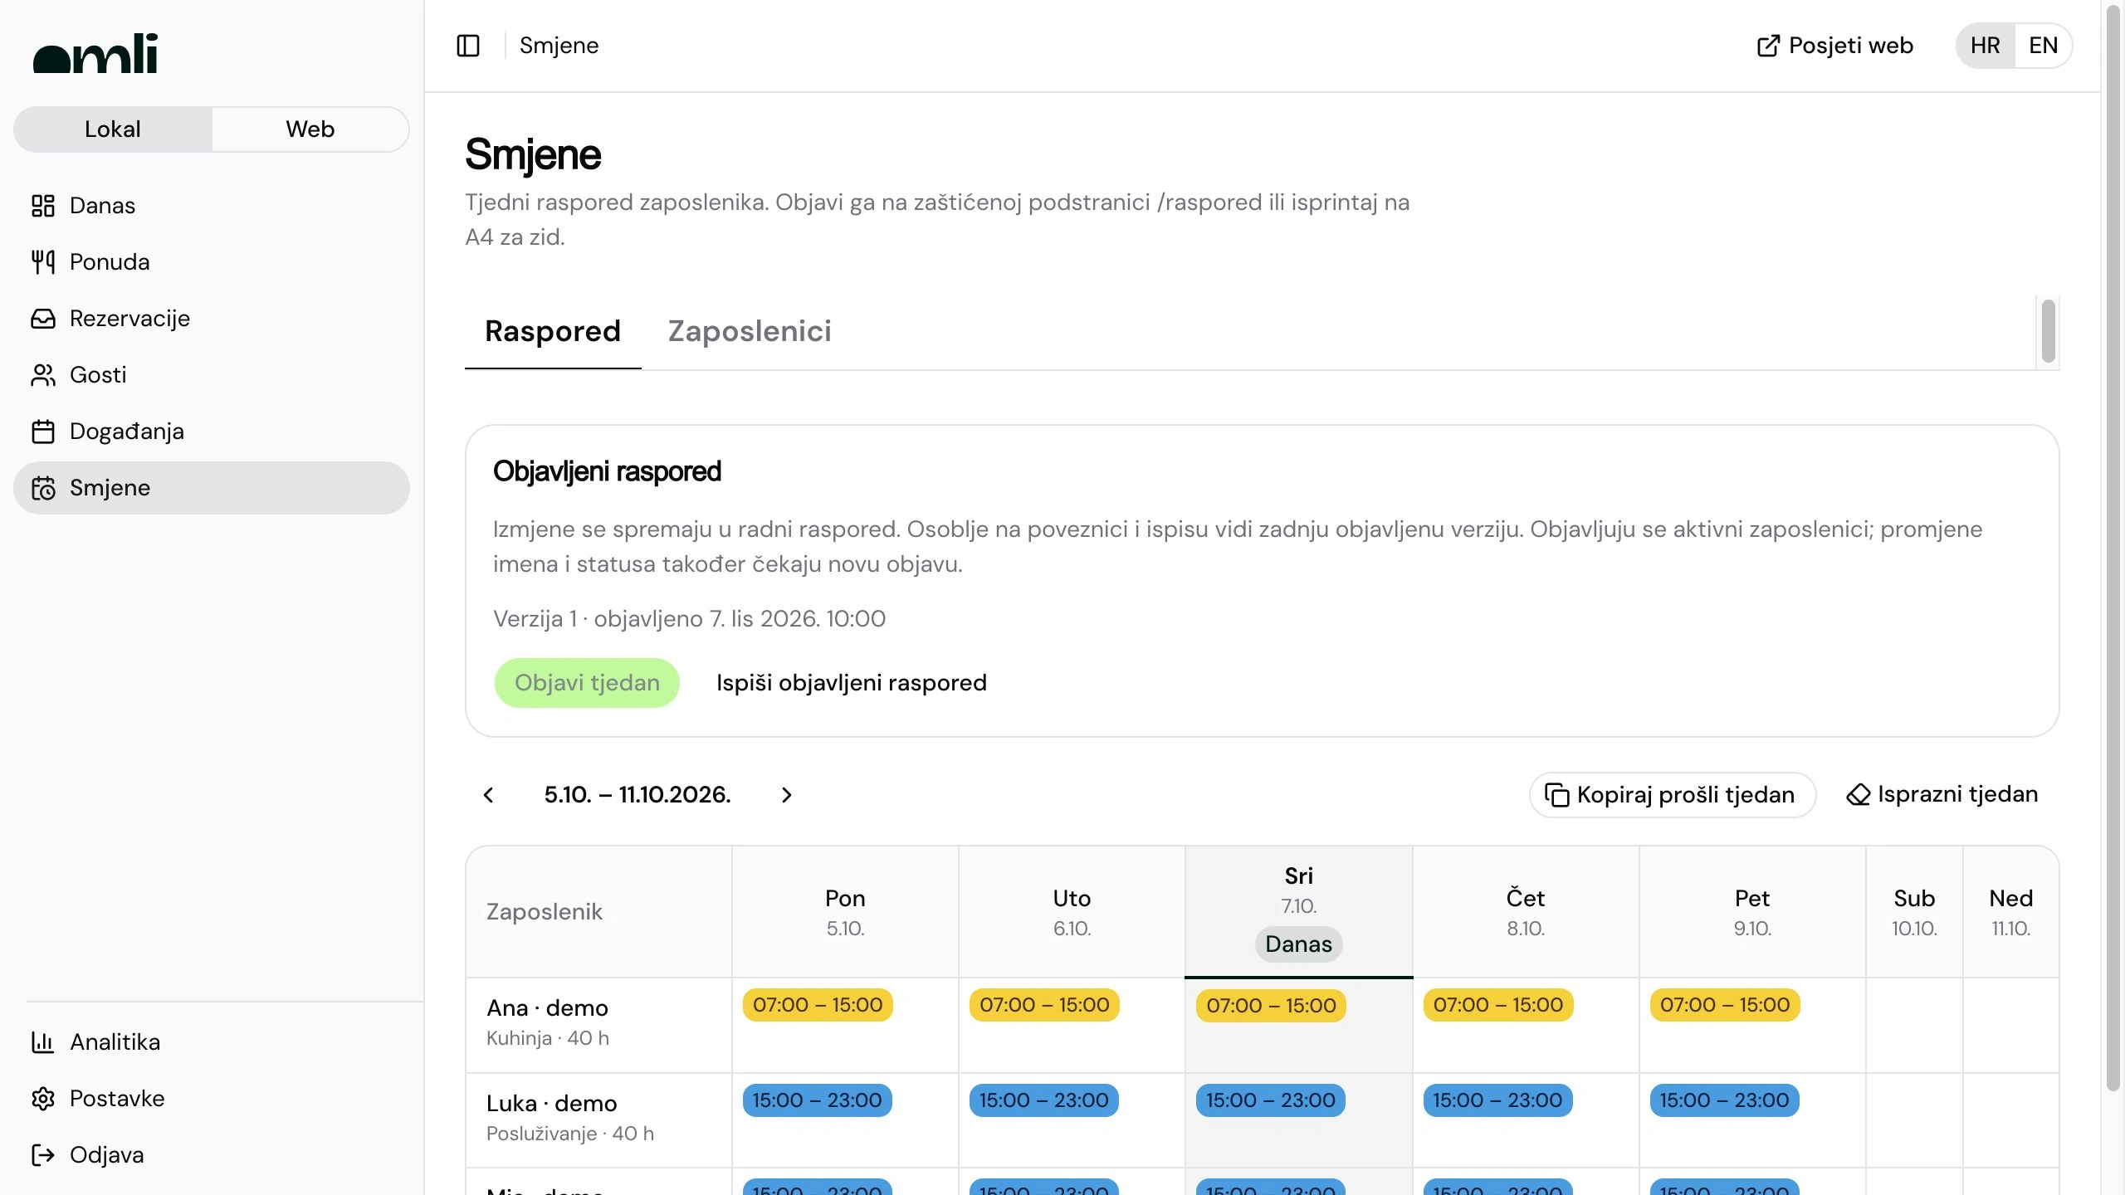Click week range 5.10. – 11.10.2026.

tap(637, 795)
